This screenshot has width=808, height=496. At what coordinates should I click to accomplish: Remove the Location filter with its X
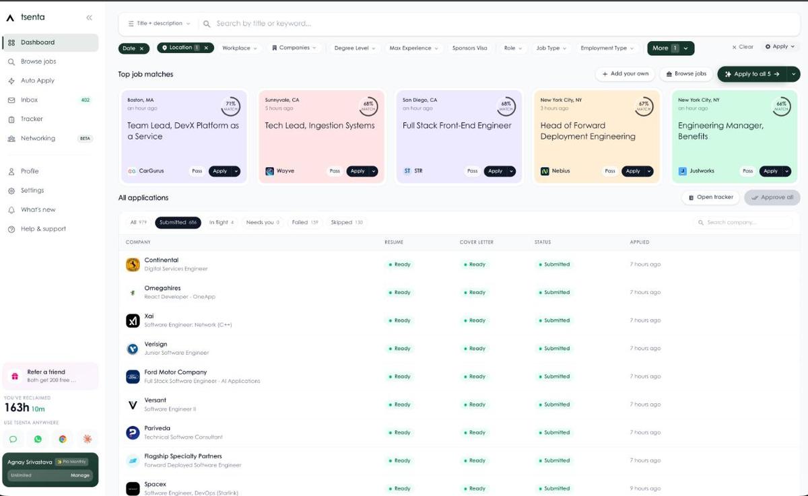[x=207, y=48]
